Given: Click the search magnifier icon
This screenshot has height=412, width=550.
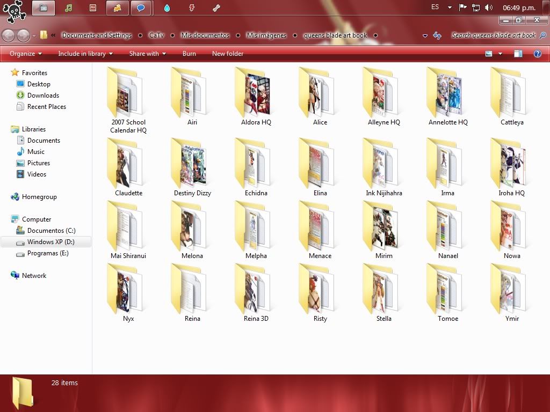Looking at the screenshot, I should [x=542, y=35].
